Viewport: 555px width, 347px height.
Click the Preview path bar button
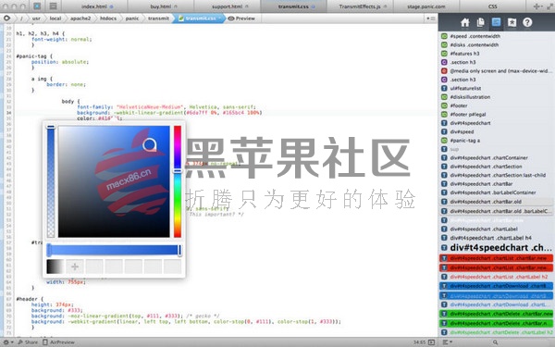[x=241, y=19]
